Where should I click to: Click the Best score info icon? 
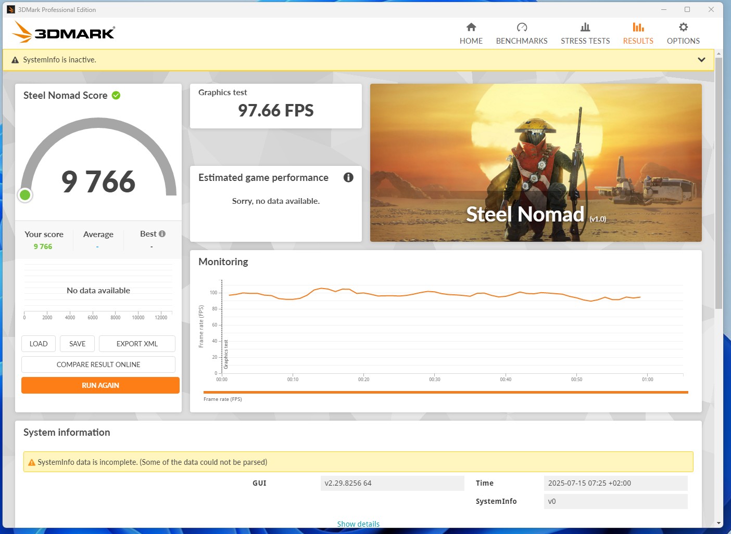[162, 234]
